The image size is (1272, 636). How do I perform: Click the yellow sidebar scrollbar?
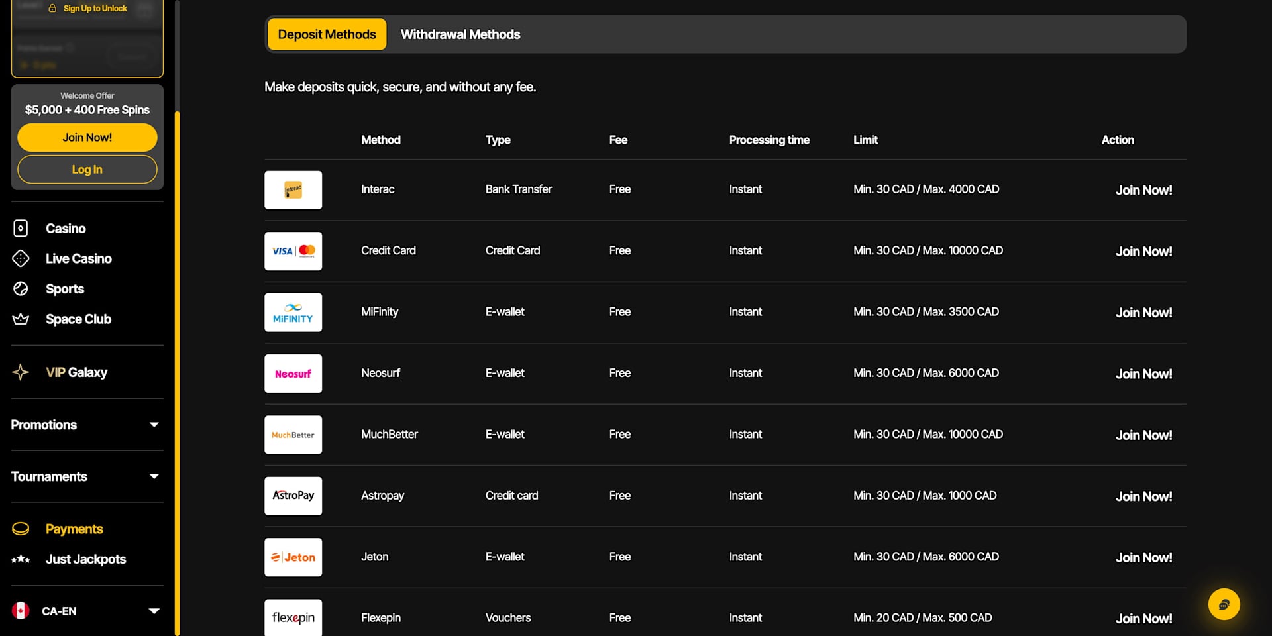(177, 371)
